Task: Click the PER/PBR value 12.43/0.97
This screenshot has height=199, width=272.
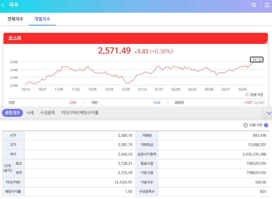Action: [x=123, y=182]
